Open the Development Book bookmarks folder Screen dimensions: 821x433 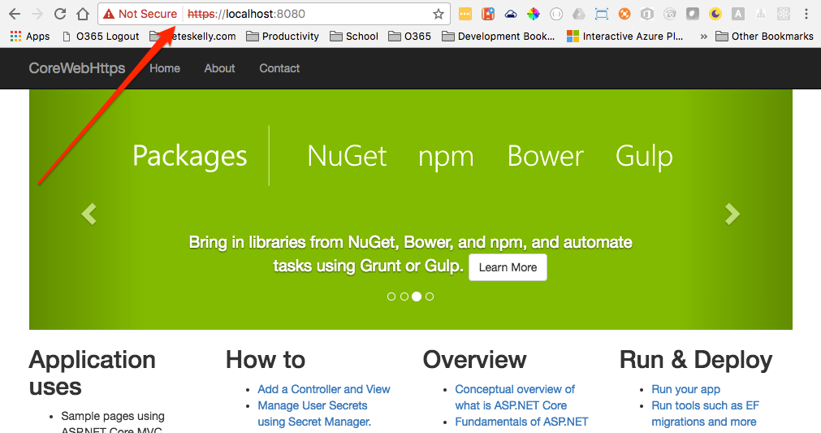(x=498, y=36)
